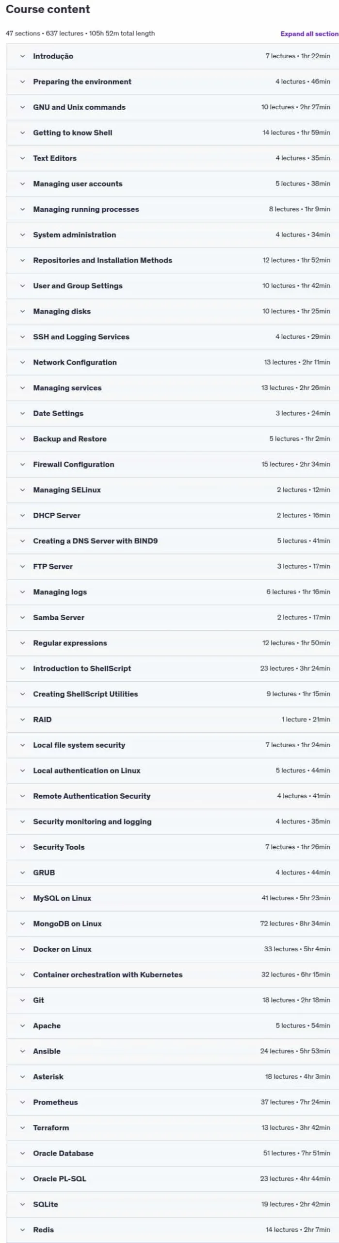This screenshot has height=1243, width=339.
Task: Click the Expand all sections link
Action: (x=309, y=34)
